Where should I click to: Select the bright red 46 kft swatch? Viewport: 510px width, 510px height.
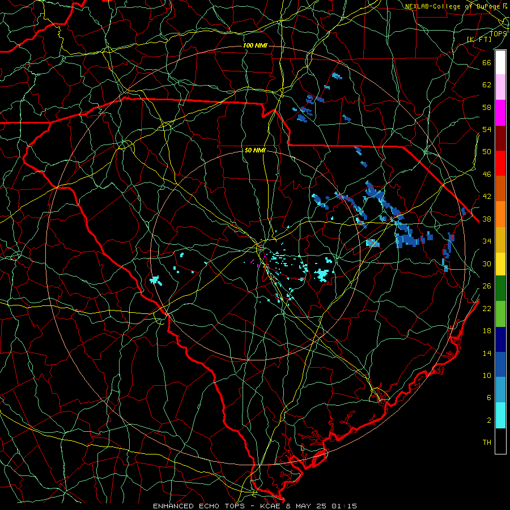(x=500, y=163)
